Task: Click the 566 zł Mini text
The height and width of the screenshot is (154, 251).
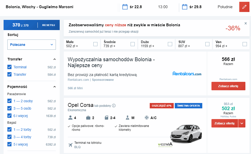Action: (x=75, y=88)
